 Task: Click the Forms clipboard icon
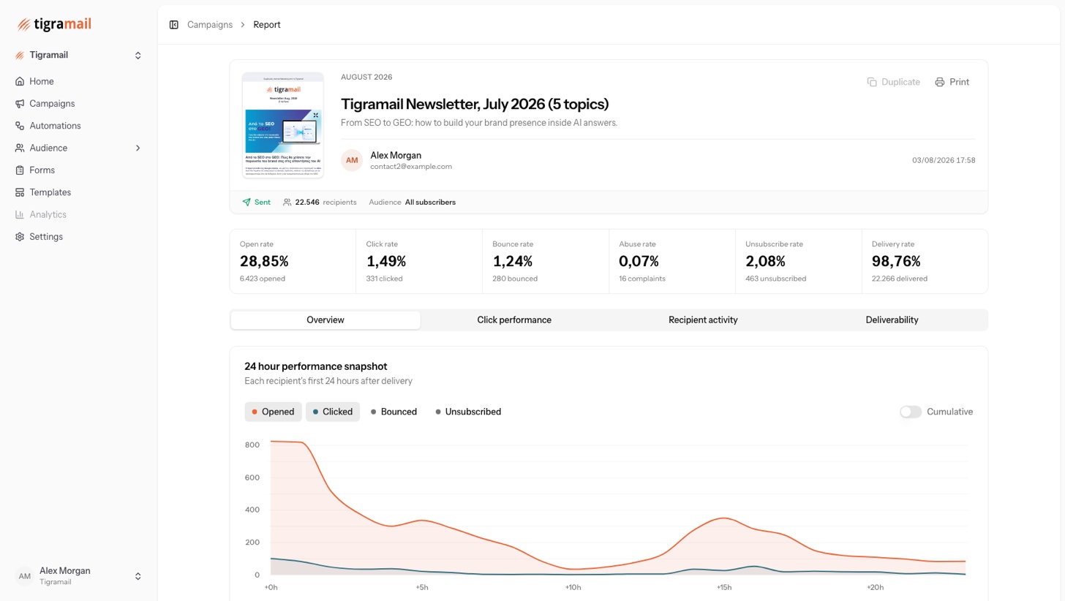pyautogui.click(x=20, y=170)
